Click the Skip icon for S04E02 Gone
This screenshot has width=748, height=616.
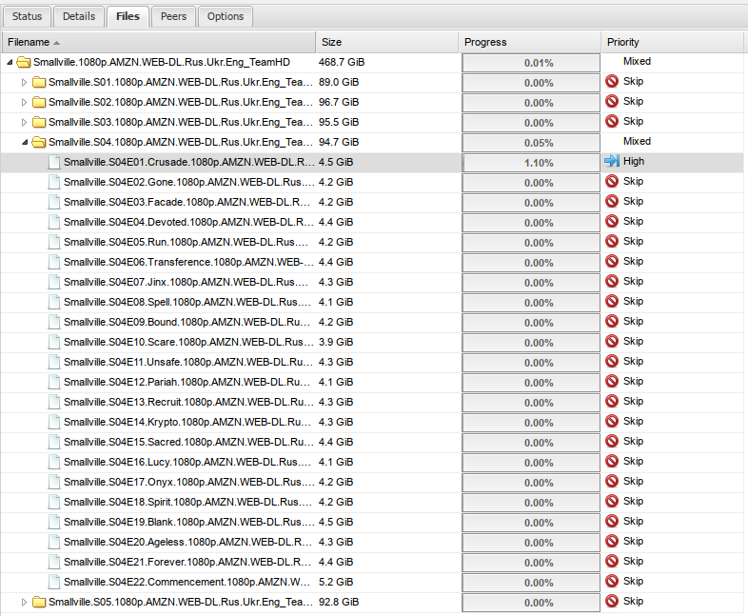pyautogui.click(x=612, y=181)
